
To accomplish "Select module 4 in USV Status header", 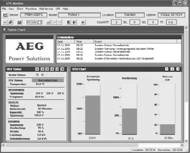I will 52,69.
